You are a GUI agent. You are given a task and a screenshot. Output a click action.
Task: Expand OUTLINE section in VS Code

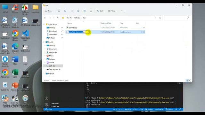55,103
